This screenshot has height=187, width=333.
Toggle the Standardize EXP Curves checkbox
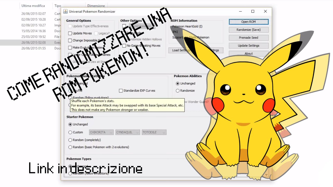pyautogui.click(x=121, y=91)
